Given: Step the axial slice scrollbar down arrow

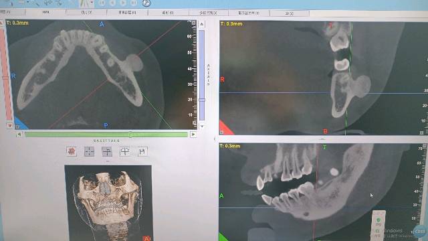Looking at the screenshot, I should [x=202, y=127].
